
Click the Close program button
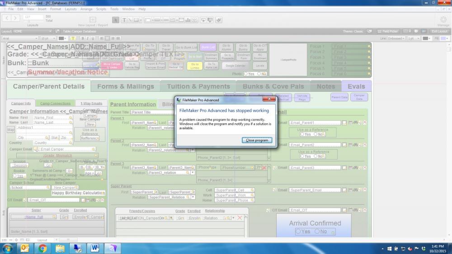[x=257, y=140]
